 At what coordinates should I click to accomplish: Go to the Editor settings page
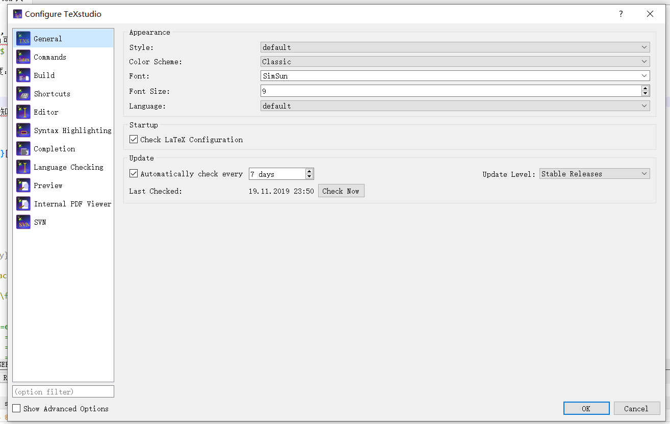pyautogui.click(x=63, y=112)
